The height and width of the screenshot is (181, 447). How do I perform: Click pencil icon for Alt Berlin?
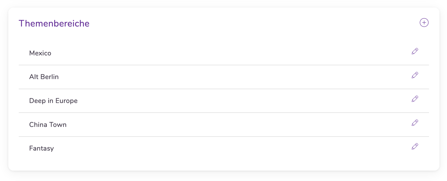(415, 75)
